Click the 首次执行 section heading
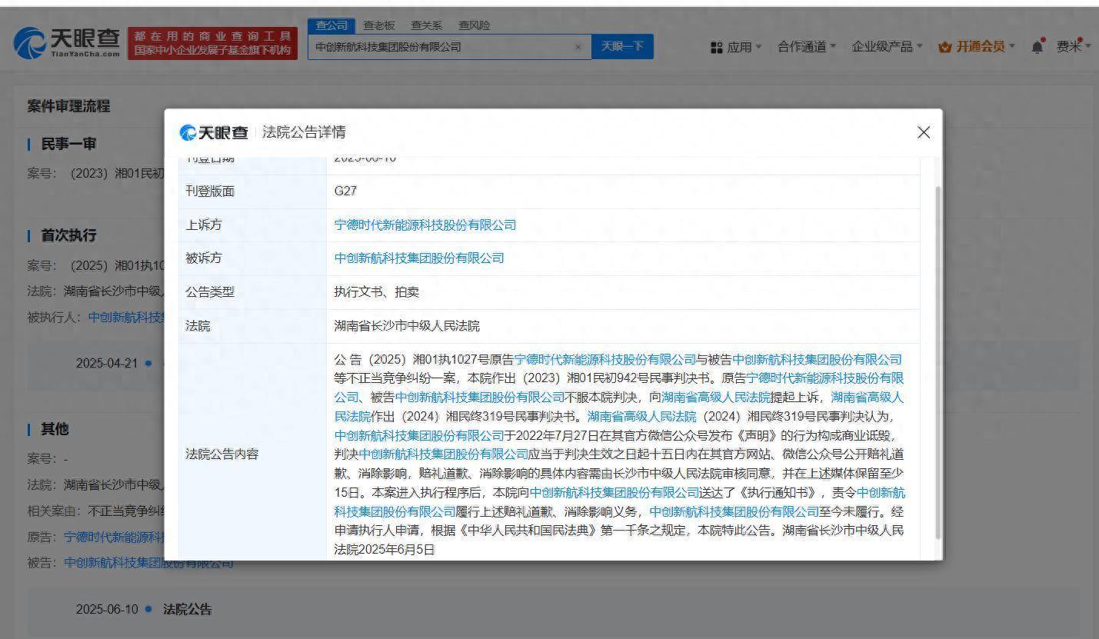The image size is (1099, 639). (x=68, y=235)
